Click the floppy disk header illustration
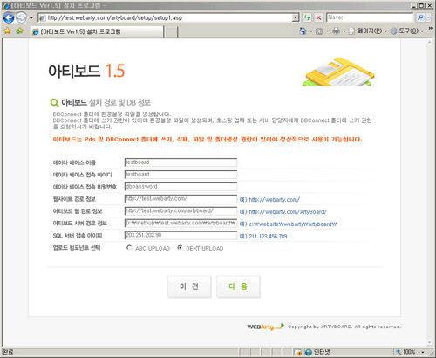Screen dimensions: 436x358 click(338, 72)
